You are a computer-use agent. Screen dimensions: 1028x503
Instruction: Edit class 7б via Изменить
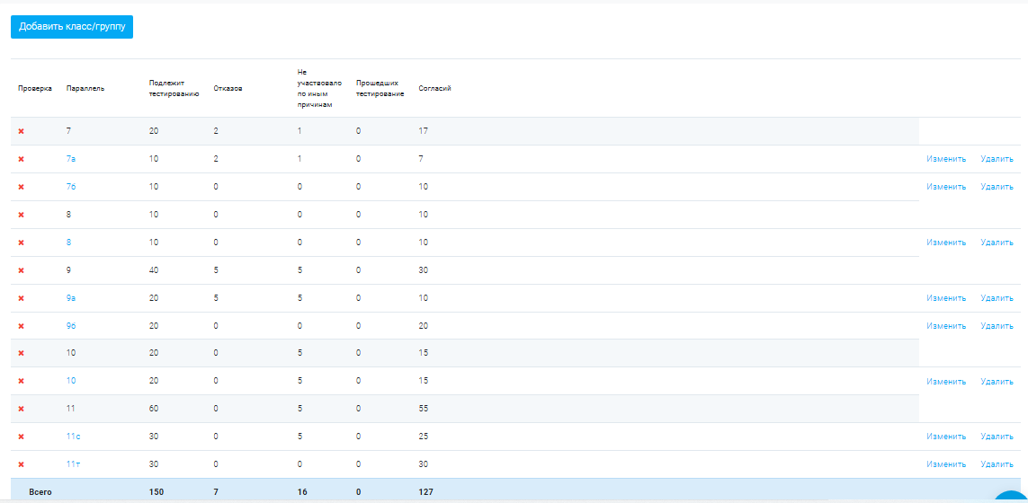tap(946, 187)
